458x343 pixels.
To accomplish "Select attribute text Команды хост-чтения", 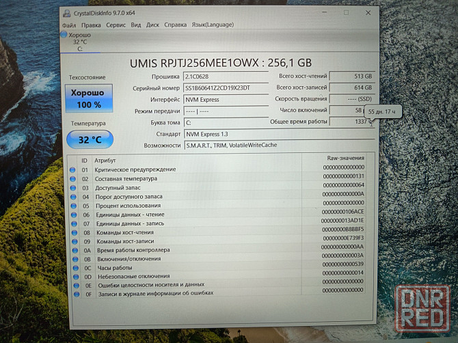I will [x=125, y=232].
